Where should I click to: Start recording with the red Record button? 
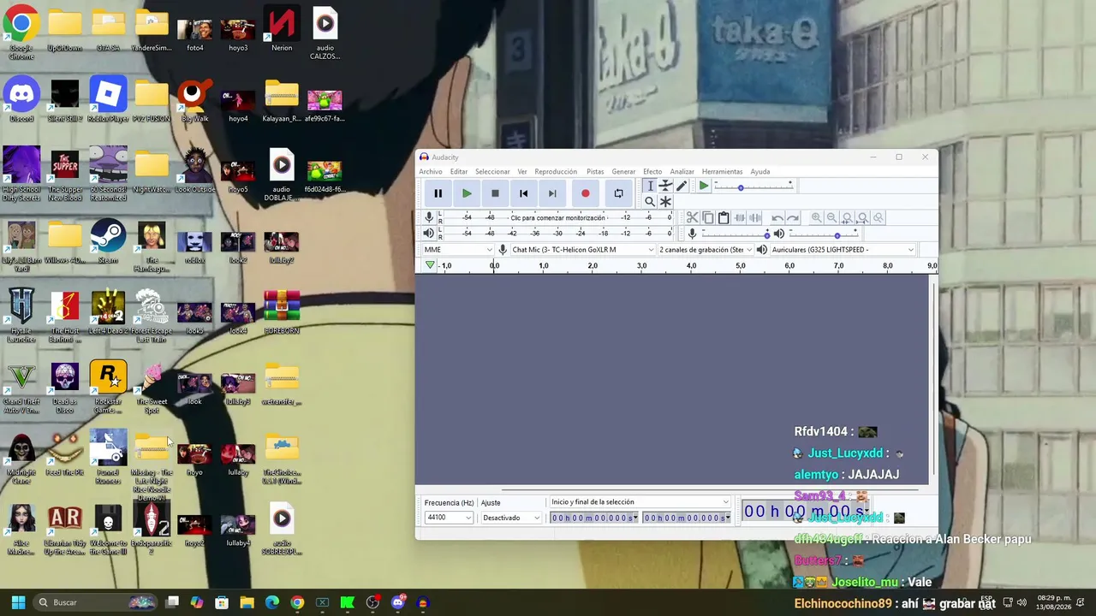586,193
